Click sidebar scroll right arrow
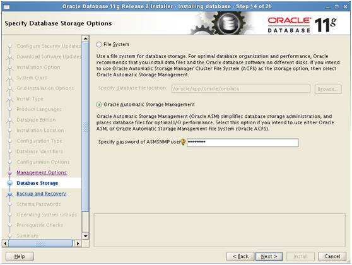 point(78,243)
